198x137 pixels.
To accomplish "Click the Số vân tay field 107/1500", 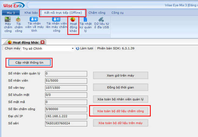I will (x=66, y=88).
